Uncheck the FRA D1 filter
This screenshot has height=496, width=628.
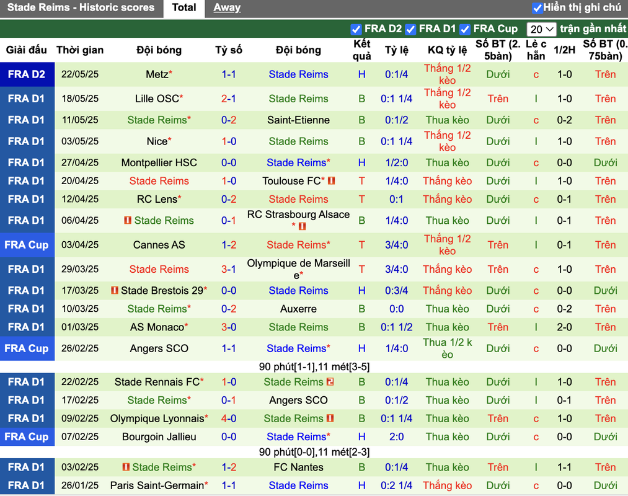[410, 29]
